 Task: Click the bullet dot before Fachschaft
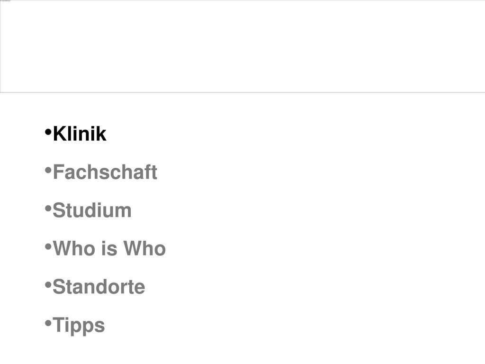48,170
